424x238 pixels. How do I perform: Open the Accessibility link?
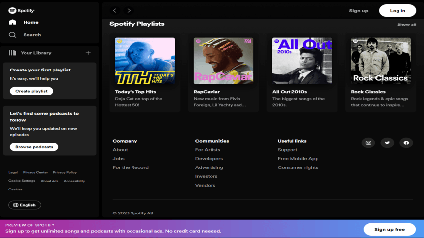[x=75, y=181]
